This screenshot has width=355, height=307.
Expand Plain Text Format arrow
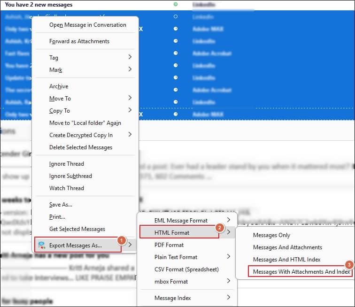(228, 256)
